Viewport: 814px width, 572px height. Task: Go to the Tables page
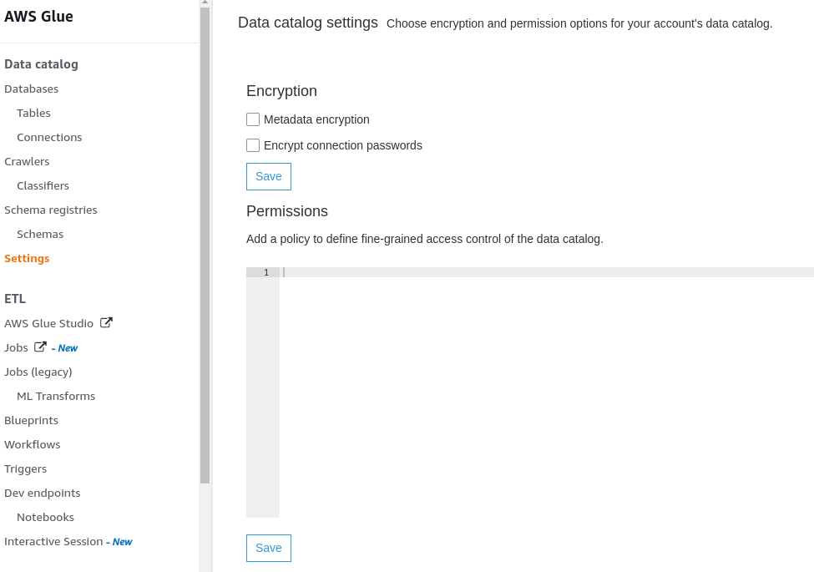pyautogui.click(x=33, y=113)
